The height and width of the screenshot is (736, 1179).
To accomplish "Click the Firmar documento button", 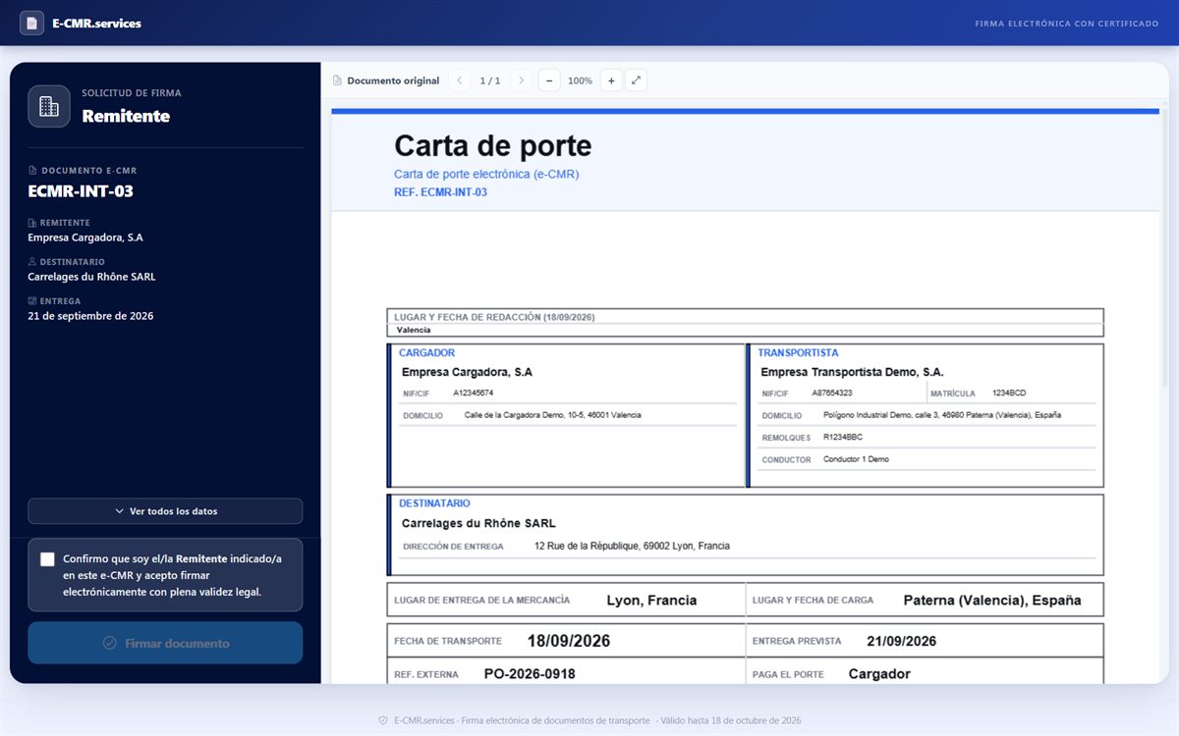I will coord(165,643).
